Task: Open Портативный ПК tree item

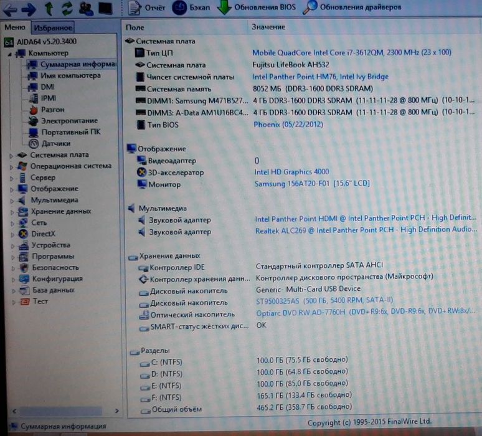Action: tap(65, 132)
